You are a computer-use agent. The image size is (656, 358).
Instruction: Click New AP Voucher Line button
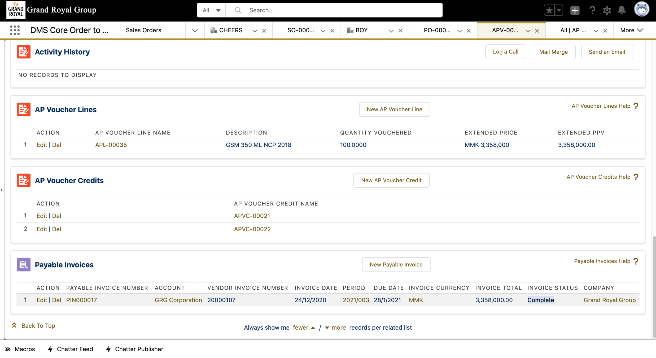394,109
